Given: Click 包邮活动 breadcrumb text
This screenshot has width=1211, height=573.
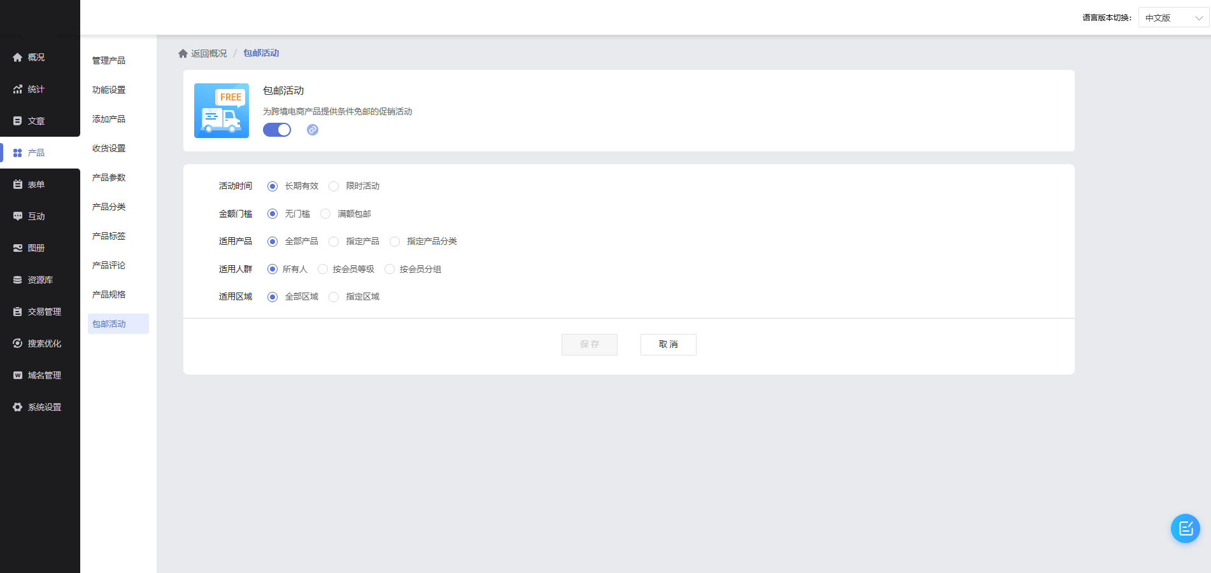Looking at the screenshot, I should tap(261, 53).
